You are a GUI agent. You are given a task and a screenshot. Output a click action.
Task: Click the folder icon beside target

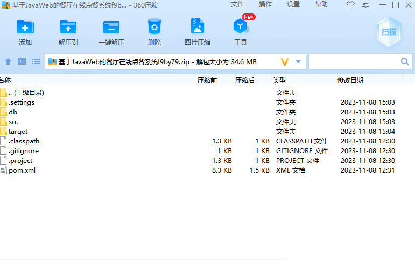tap(3, 131)
